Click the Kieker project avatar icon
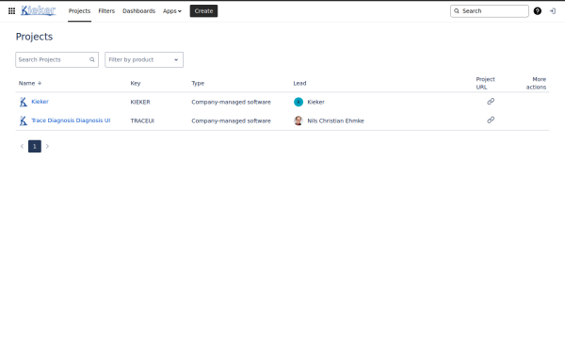 (x=24, y=102)
